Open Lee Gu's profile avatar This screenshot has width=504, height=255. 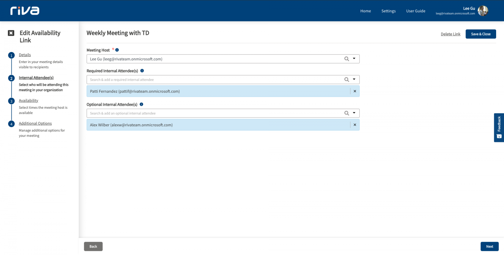[x=483, y=11]
